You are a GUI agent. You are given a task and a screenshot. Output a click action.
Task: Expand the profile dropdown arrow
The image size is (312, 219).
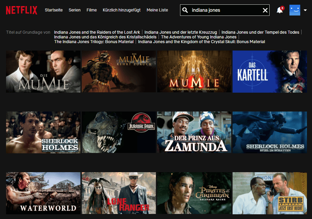(x=305, y=10)
